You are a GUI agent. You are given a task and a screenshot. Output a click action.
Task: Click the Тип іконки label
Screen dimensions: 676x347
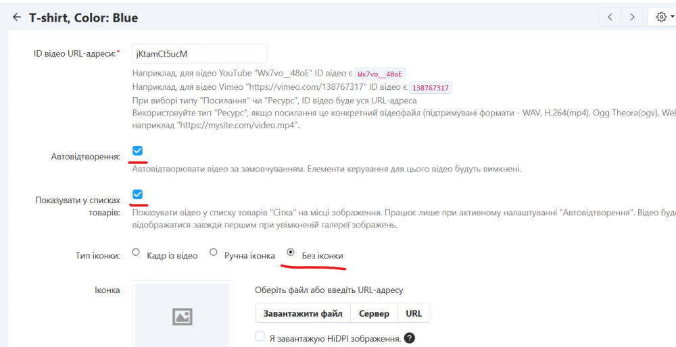click(98, 256)
